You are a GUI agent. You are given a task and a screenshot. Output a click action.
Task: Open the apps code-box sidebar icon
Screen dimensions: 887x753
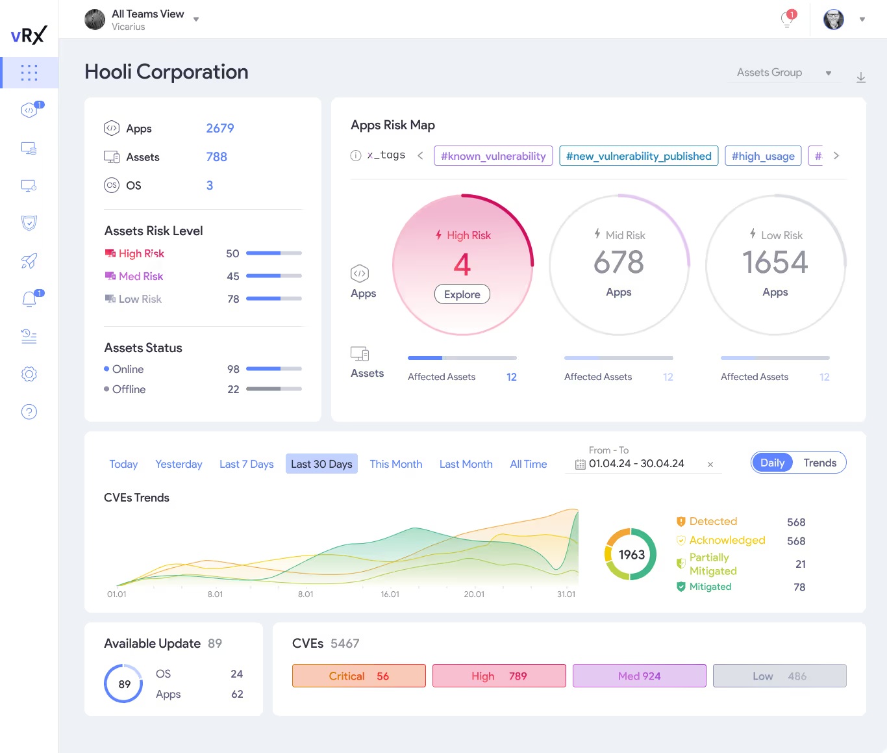pyautogui.click(x=30, y=110)
